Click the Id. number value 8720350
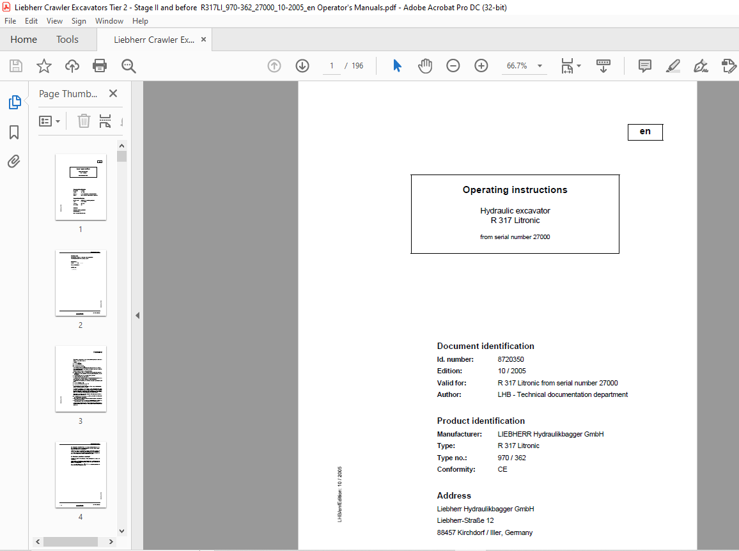Image resolution: width=739 pixels, height=551 pixels. click(x=510, y=359)
